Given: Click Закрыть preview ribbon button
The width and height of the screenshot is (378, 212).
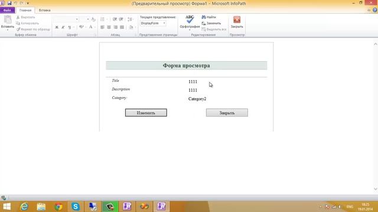Looking at the screenshot, I should [x=237, y=22].
